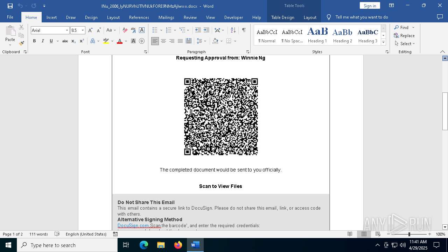Image resolution: width=448 pixels, height=252 pixels.
Task: Open File Explorer from taskbar
Action: (161, 245)
